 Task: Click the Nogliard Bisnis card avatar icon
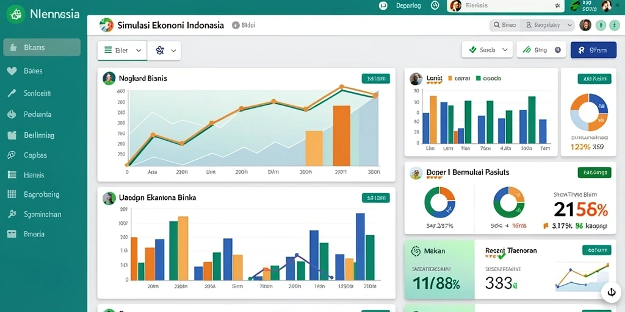point(109,79)
